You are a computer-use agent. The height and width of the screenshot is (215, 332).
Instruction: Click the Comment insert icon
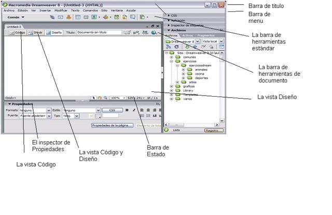133,17
